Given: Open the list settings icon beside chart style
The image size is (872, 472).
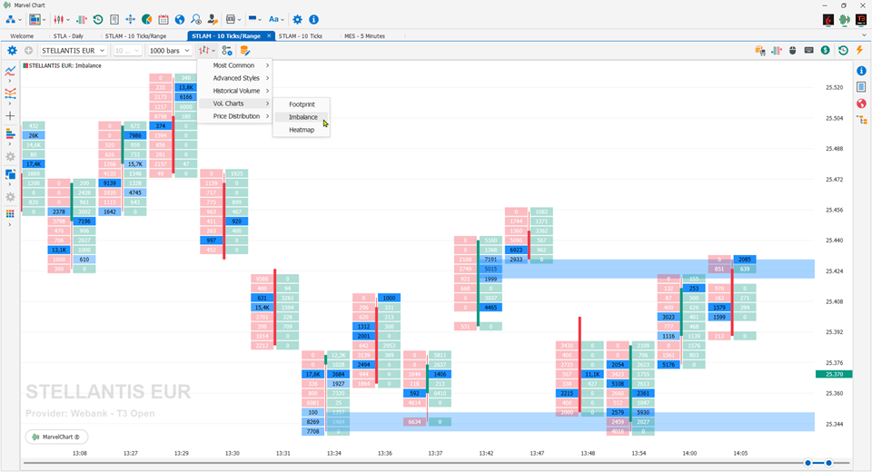Looking at the screenshot, I should pos(227,51).
